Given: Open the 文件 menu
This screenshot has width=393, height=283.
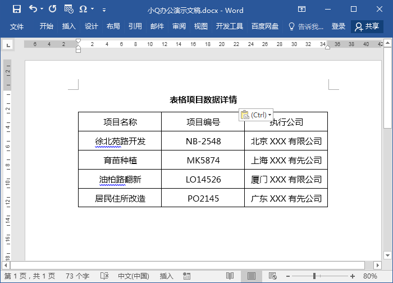Looking at the screenshot, I should click(17, 26).
